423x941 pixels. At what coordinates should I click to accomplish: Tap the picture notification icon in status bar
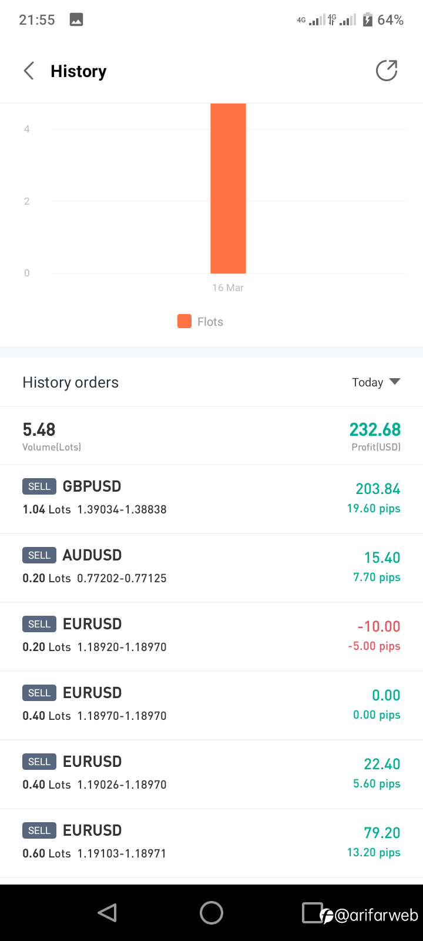pyautogui.click(x=76, y=20)
